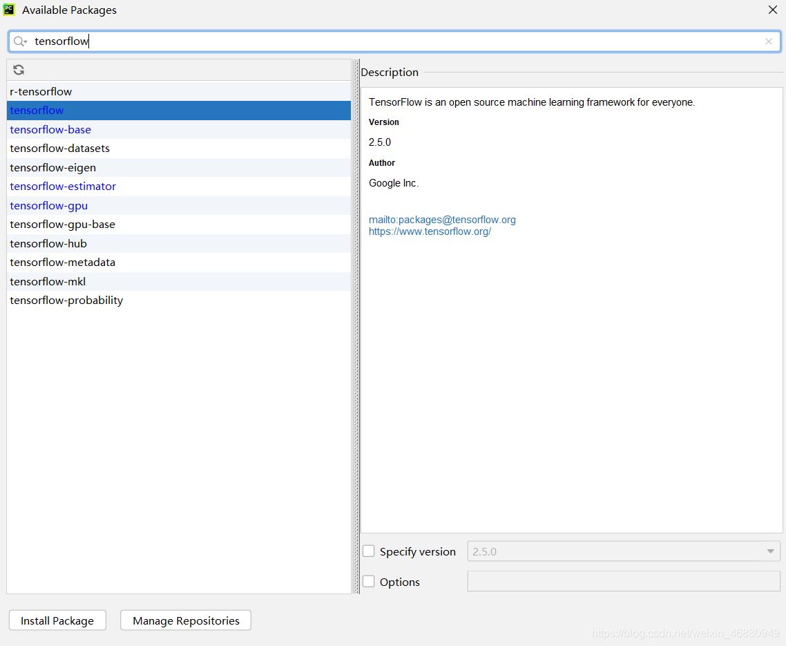
Task: Click the search magnifier history icon
Action: pos(20,41)
